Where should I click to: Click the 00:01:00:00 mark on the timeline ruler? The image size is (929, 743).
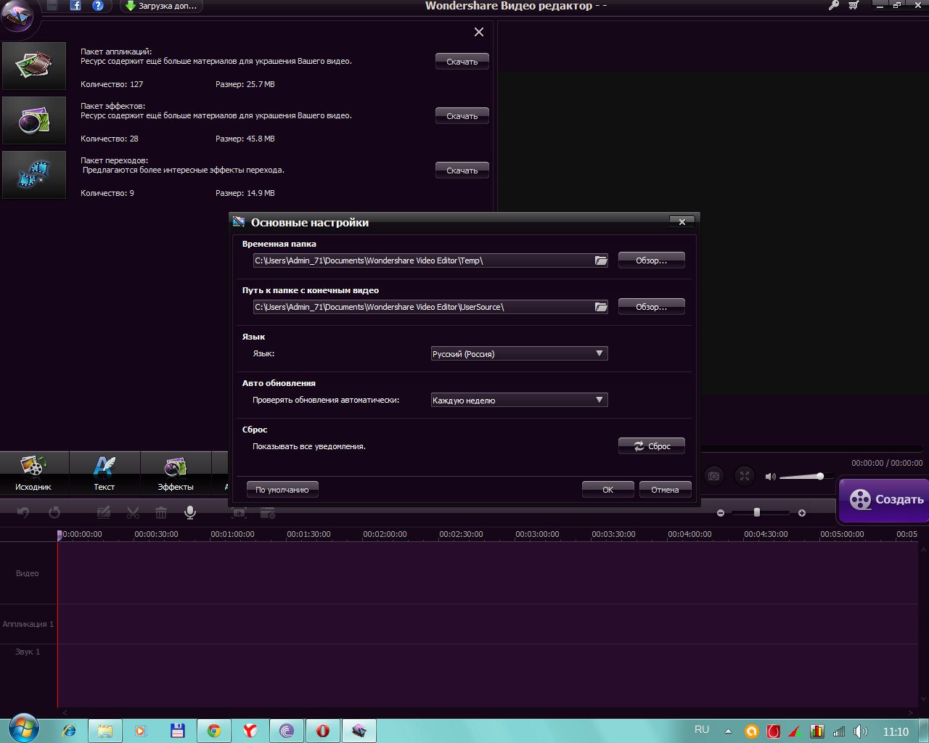232,534
